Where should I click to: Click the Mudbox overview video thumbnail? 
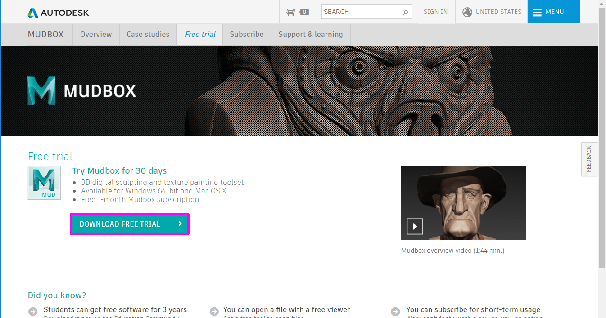tap(463, 203)
